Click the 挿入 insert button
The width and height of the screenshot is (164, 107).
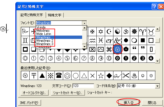129,103
